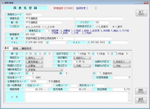Screen dimensions: 150x109
Task: Click the 分類コード 大 field
Action: point(32,74)
